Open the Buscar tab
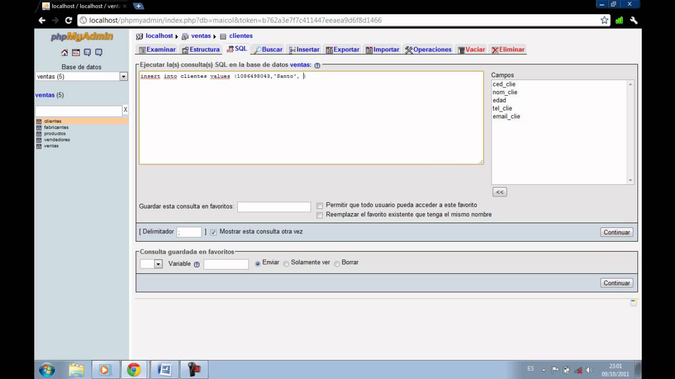This screenshot has height=379, width=675. point(268,49)
